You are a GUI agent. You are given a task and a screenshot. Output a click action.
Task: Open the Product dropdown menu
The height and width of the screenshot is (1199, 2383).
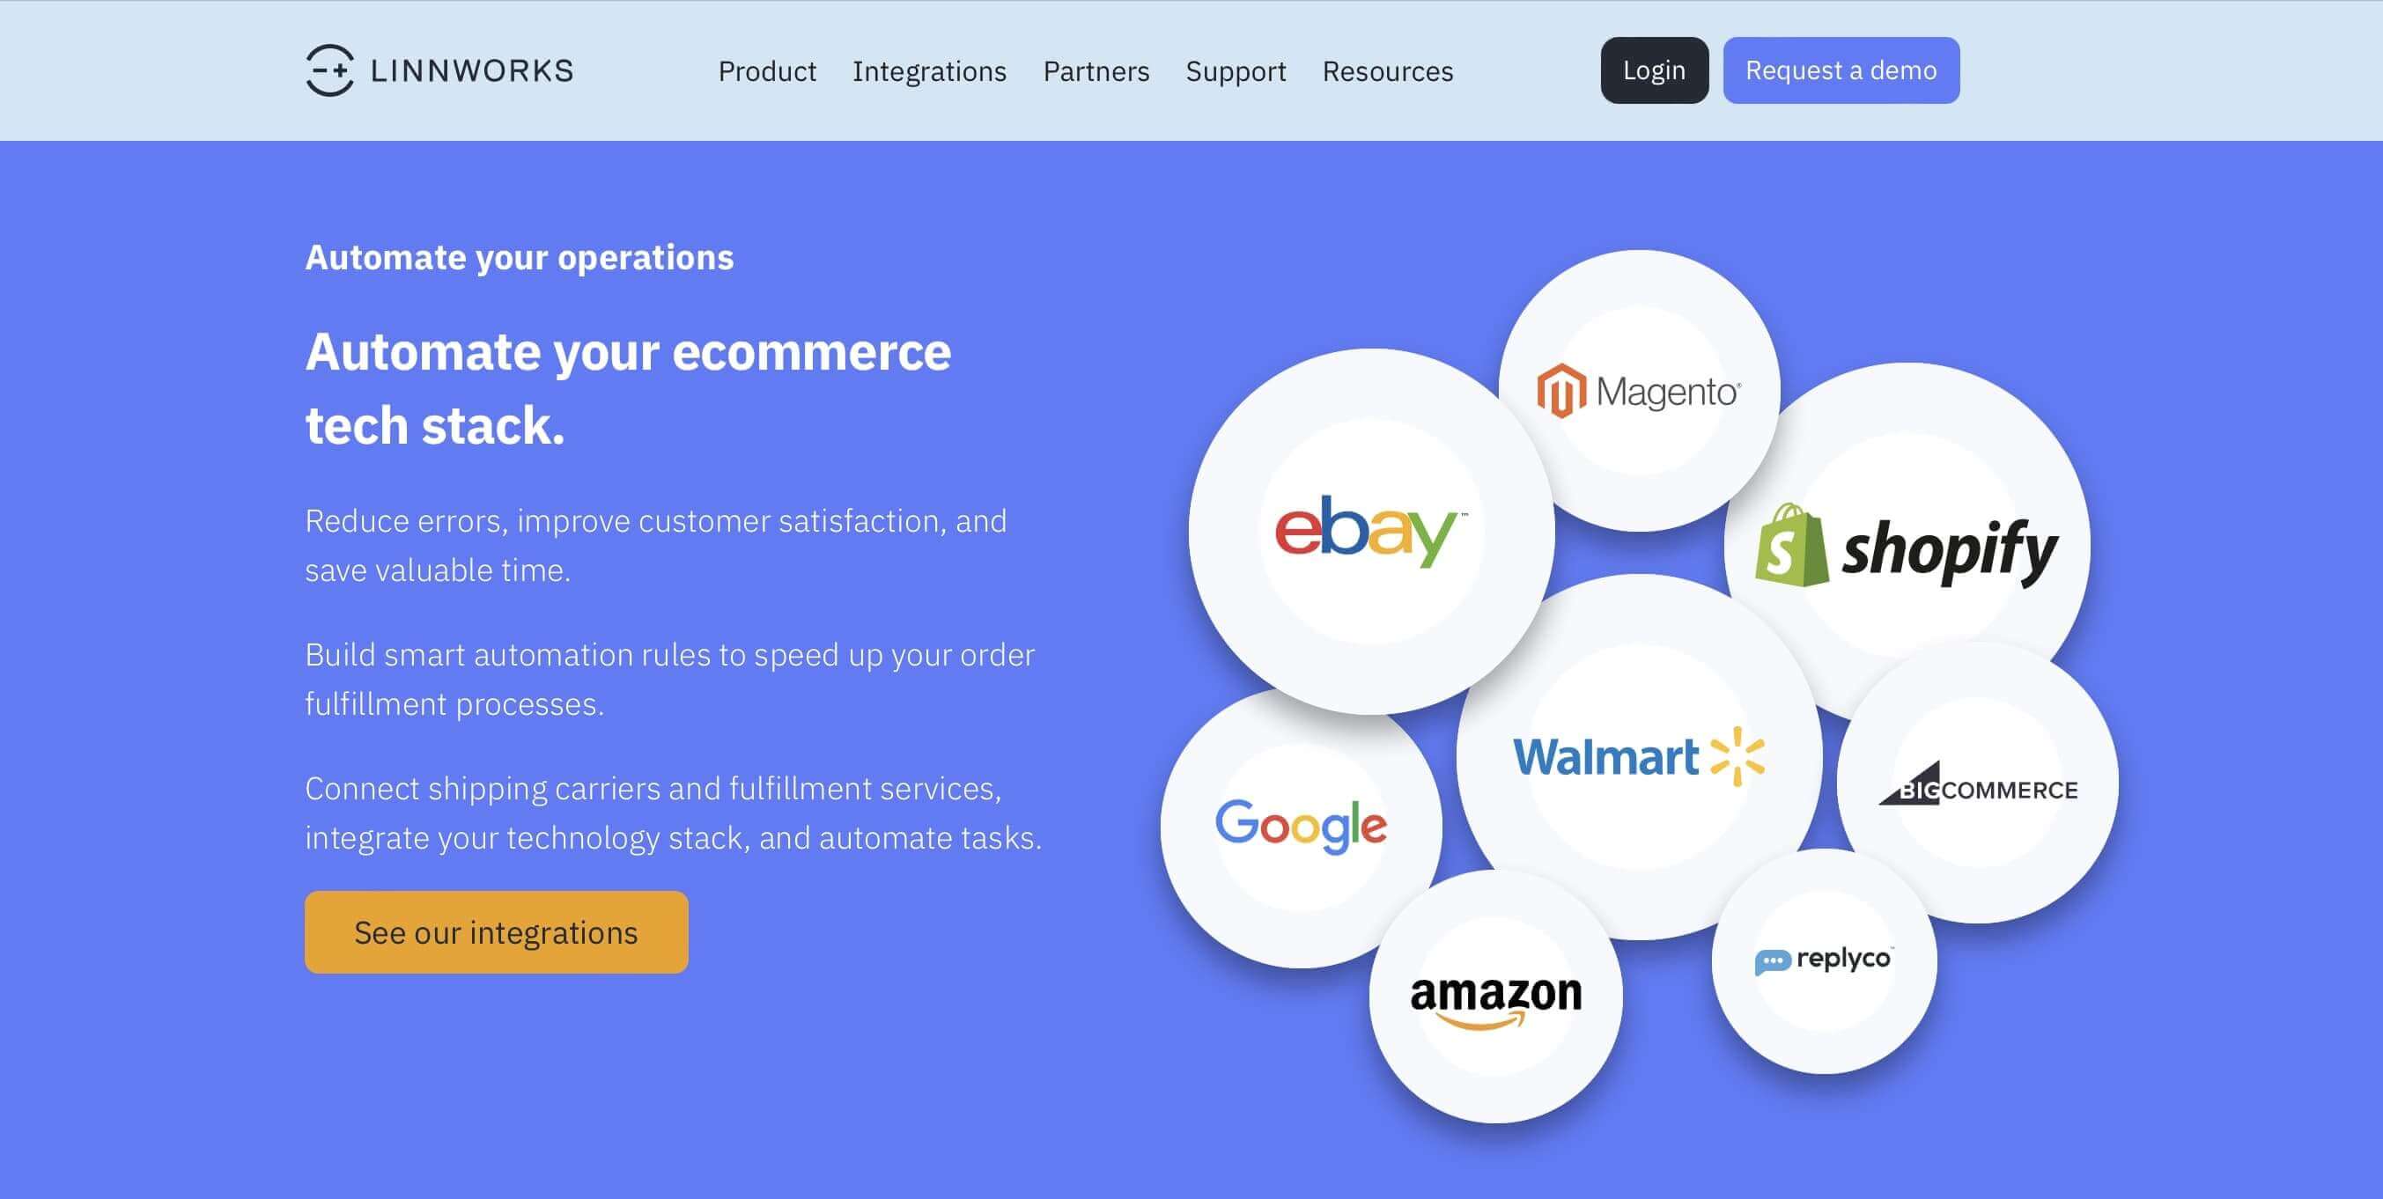(x=766, y=69)
